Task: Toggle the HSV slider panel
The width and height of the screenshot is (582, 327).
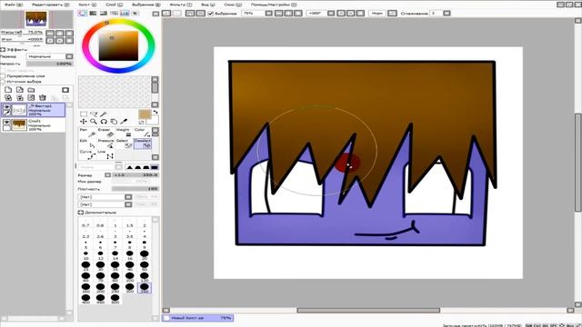Action: (104, 14)
